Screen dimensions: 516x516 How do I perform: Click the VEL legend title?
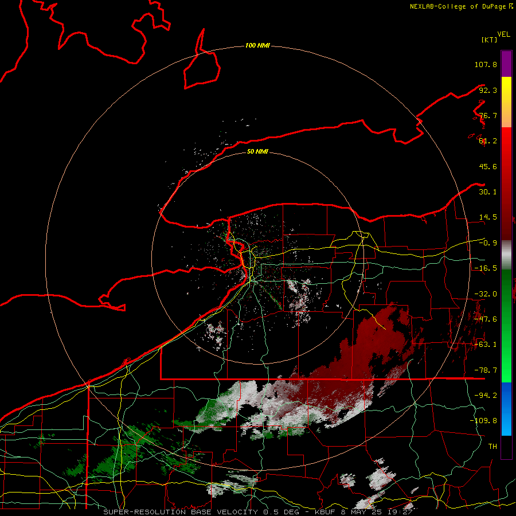point(503,34)
